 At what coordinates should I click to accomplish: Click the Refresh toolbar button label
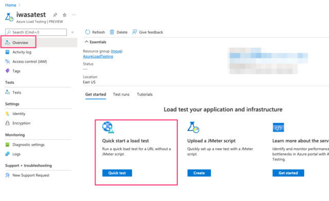[x=98, y=32]
